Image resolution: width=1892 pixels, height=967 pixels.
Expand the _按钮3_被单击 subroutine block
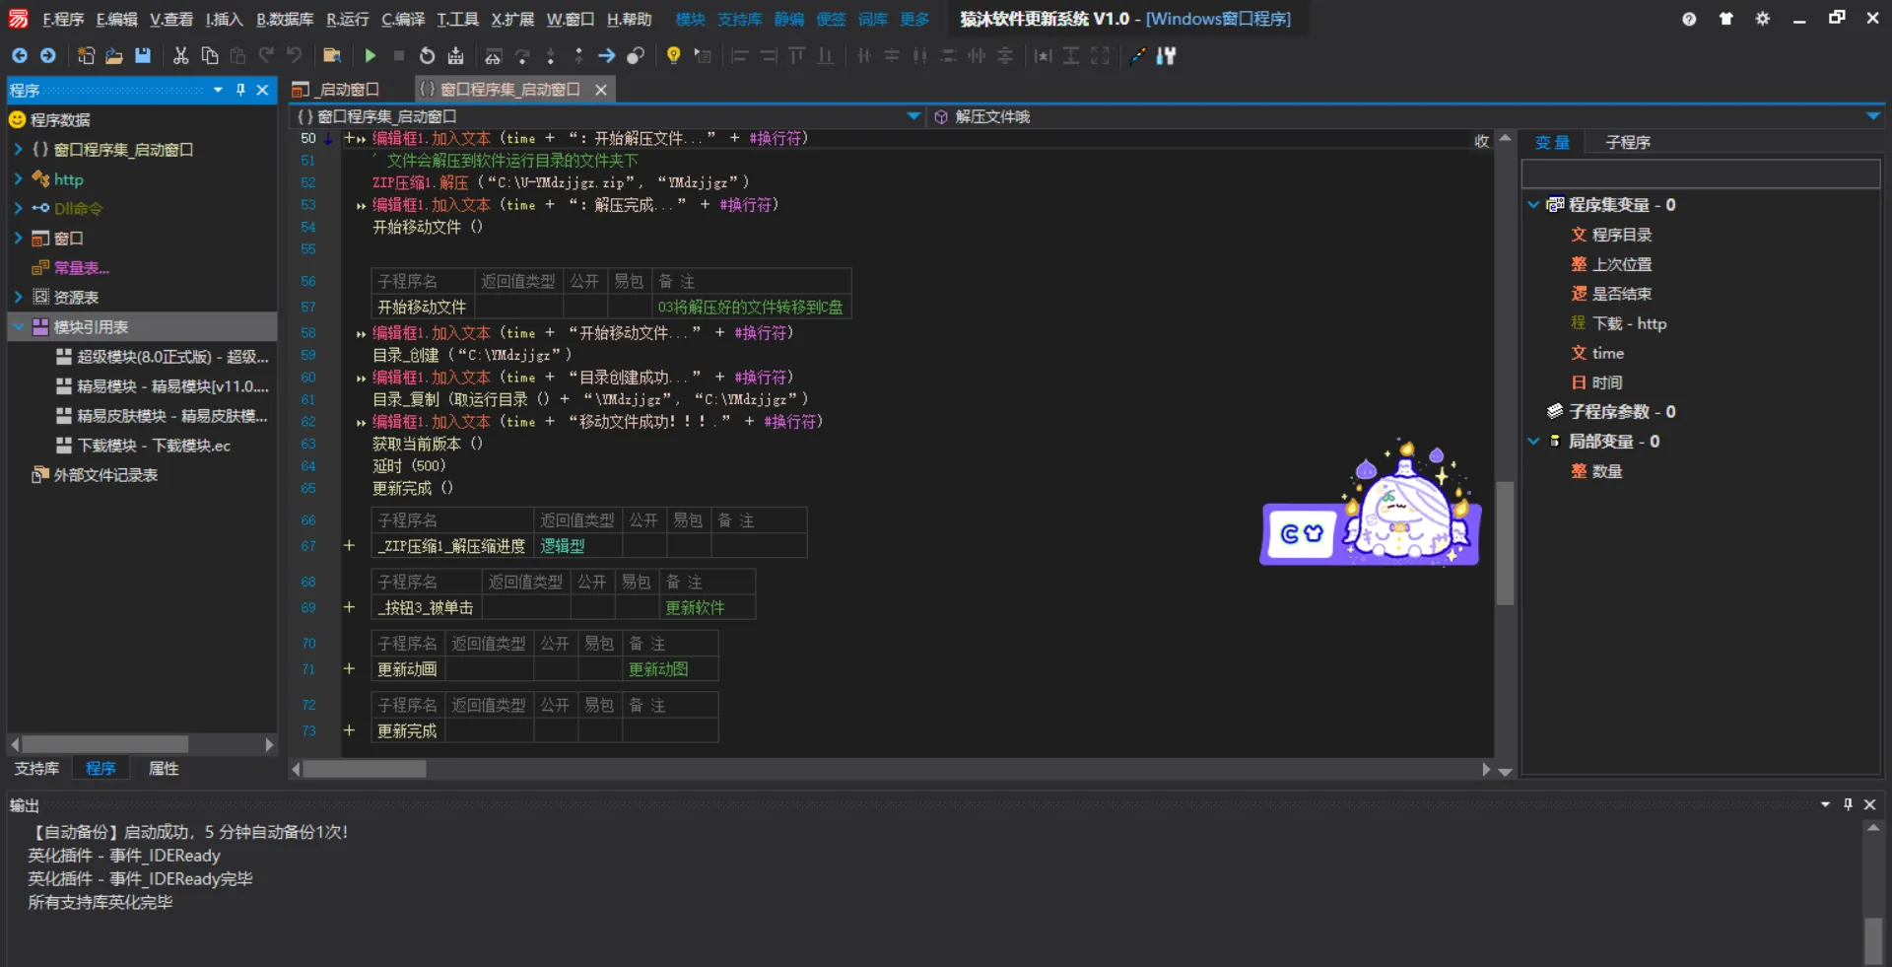(349, 607)
